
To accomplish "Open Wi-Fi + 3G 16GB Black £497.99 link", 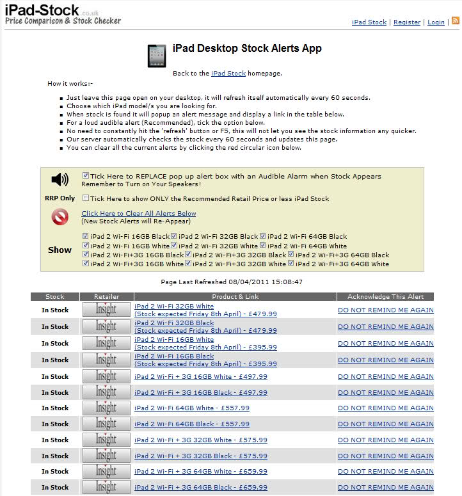I will point(201,392).
